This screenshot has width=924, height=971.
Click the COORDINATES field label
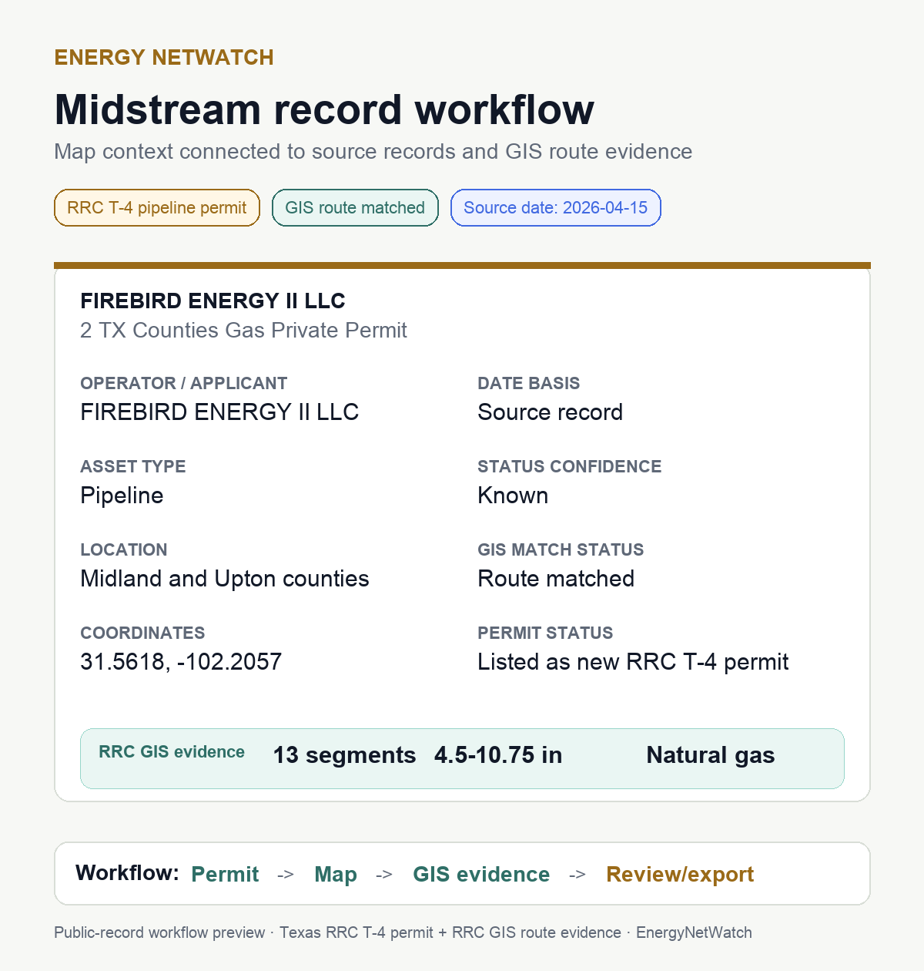pyautogui.click(x=142, y=633)
